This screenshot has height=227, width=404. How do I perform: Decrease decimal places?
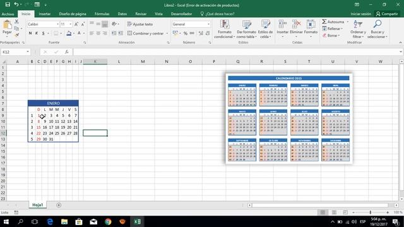click(208, 33)
